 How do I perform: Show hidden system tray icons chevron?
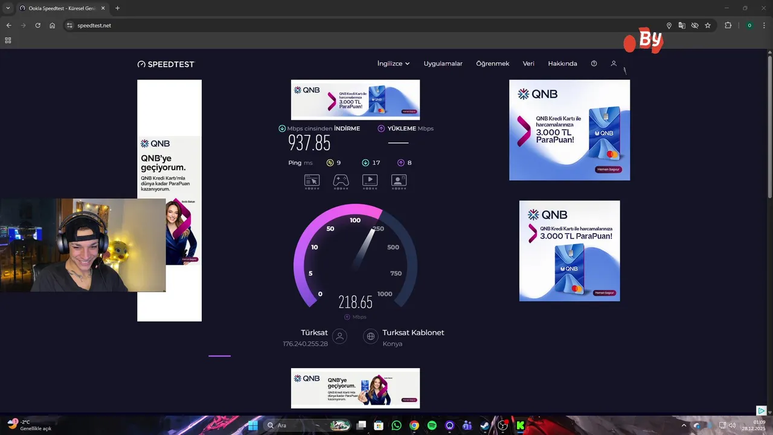click(684, 425)
